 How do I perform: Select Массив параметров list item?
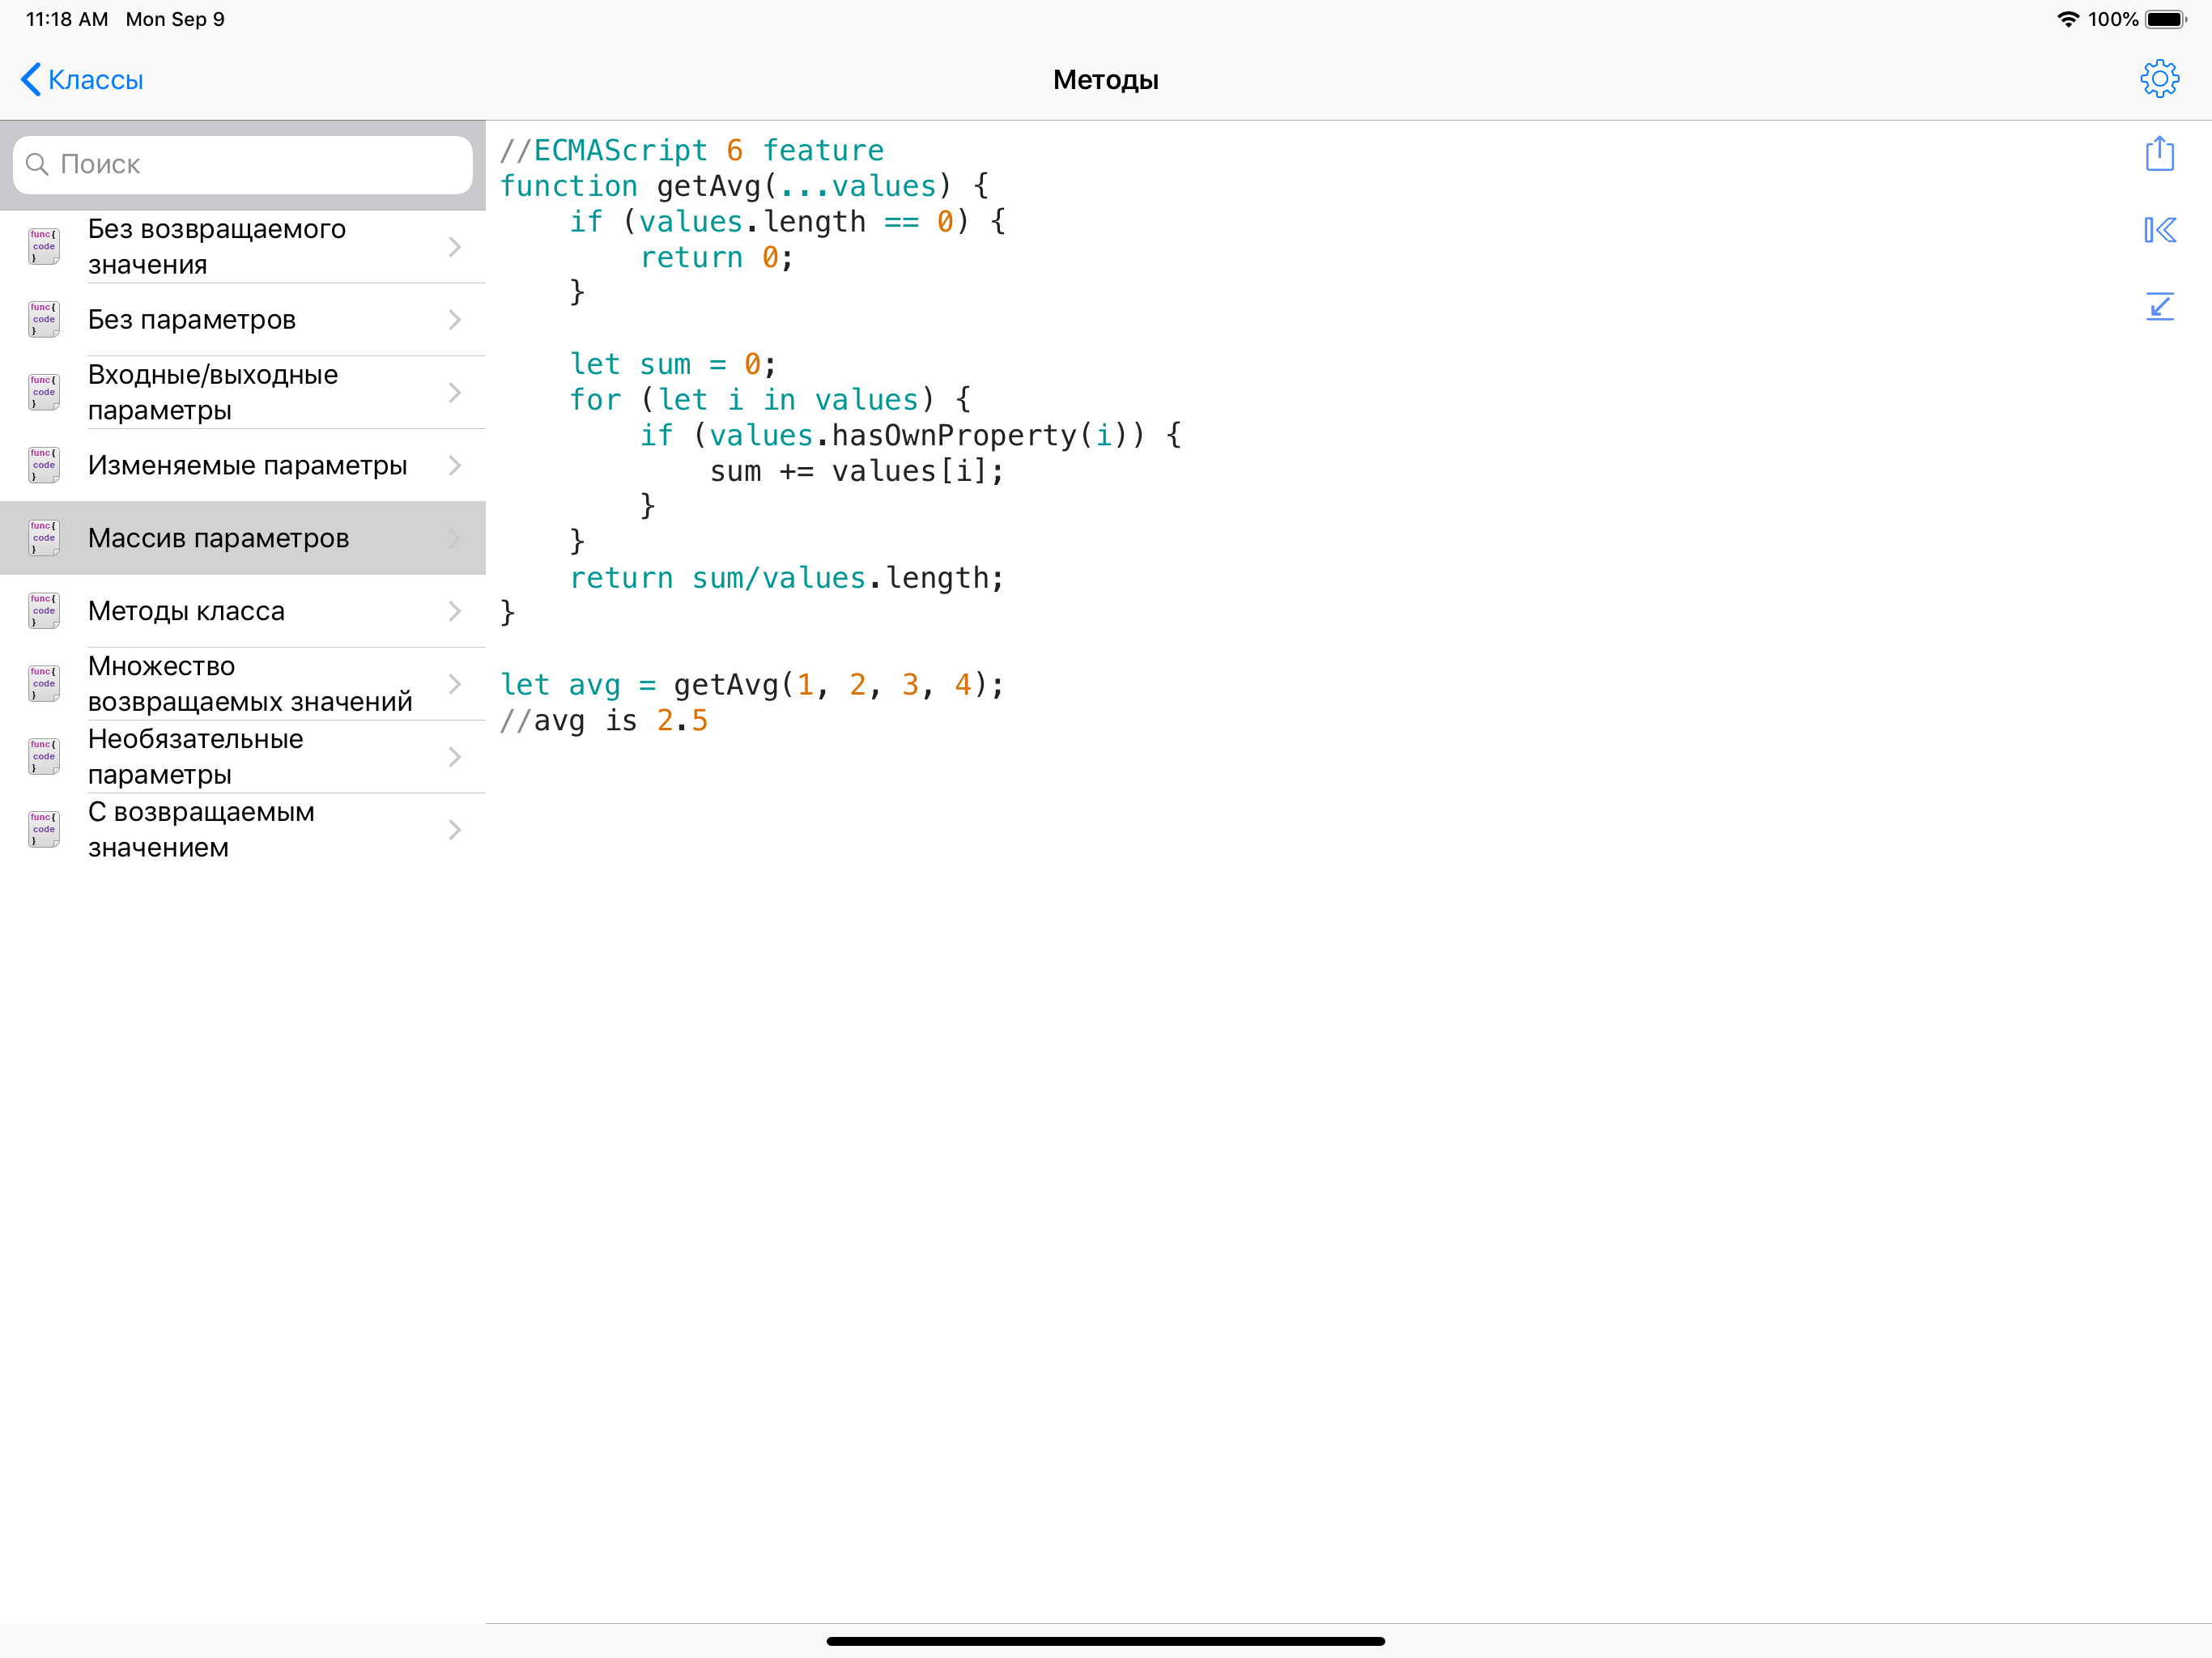coord(218,538)
